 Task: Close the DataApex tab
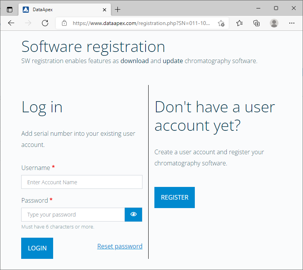click(x=104, y=10)
